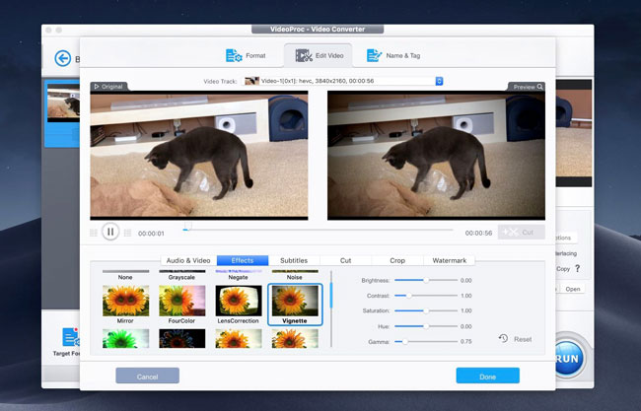Viewport: 641px width, 411px height.
Task: Click the playback timeline handle
Action: [x=187, y=226]
